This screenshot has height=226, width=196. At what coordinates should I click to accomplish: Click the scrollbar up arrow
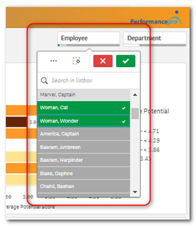coord(135,95)
